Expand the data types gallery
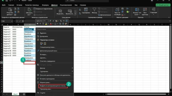Screen dimensions: 172x96 75,14
